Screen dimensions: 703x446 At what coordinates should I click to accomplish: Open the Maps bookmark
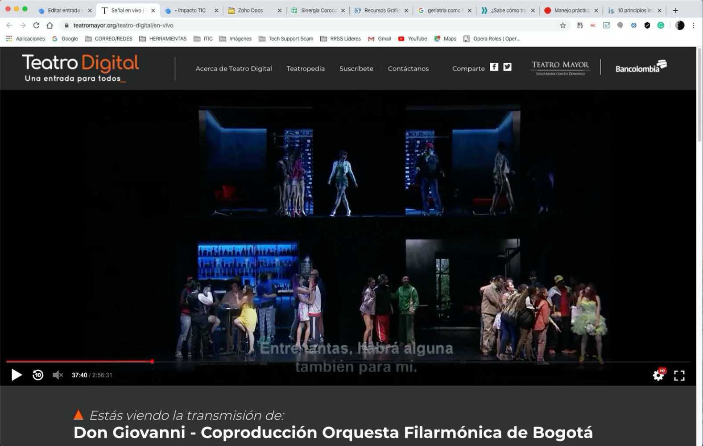445,39
